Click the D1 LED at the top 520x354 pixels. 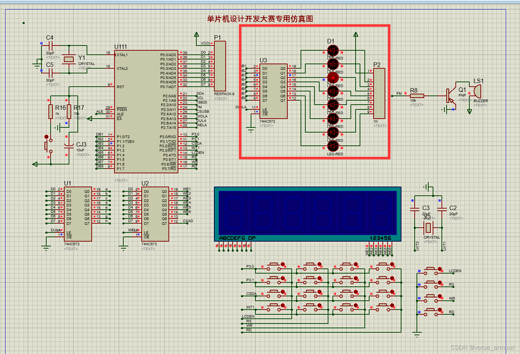coord(333,50)
